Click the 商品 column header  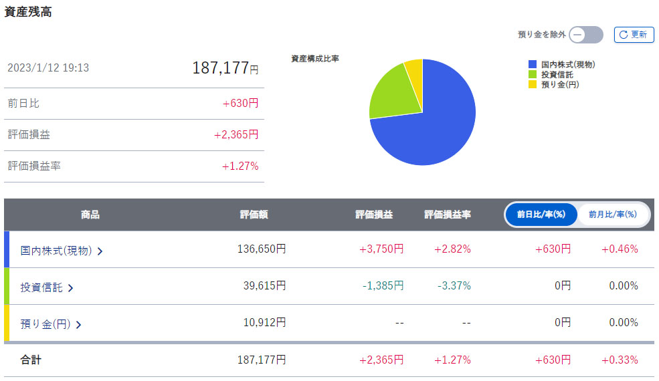[90, 215]
